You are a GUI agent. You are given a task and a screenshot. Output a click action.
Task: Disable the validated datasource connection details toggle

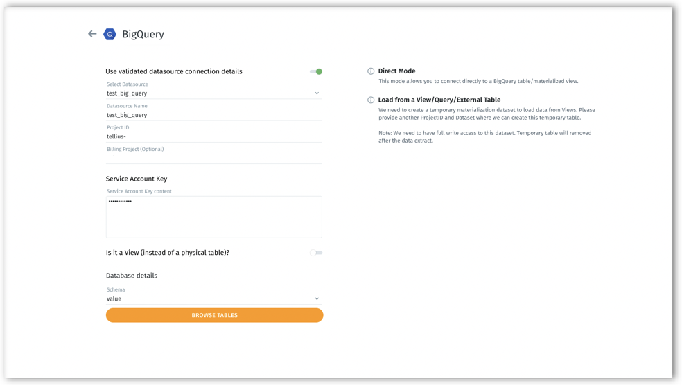tap(316, 71)
